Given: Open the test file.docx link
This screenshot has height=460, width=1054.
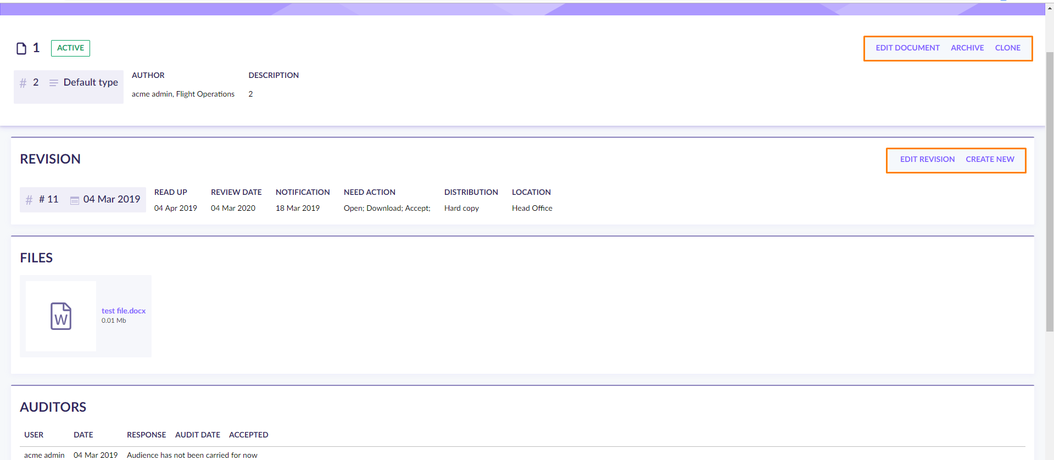Looking at the screenshot, I should (x=124, y=311).
